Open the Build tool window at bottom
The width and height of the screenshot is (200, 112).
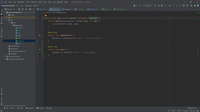[x=49, y=108]
